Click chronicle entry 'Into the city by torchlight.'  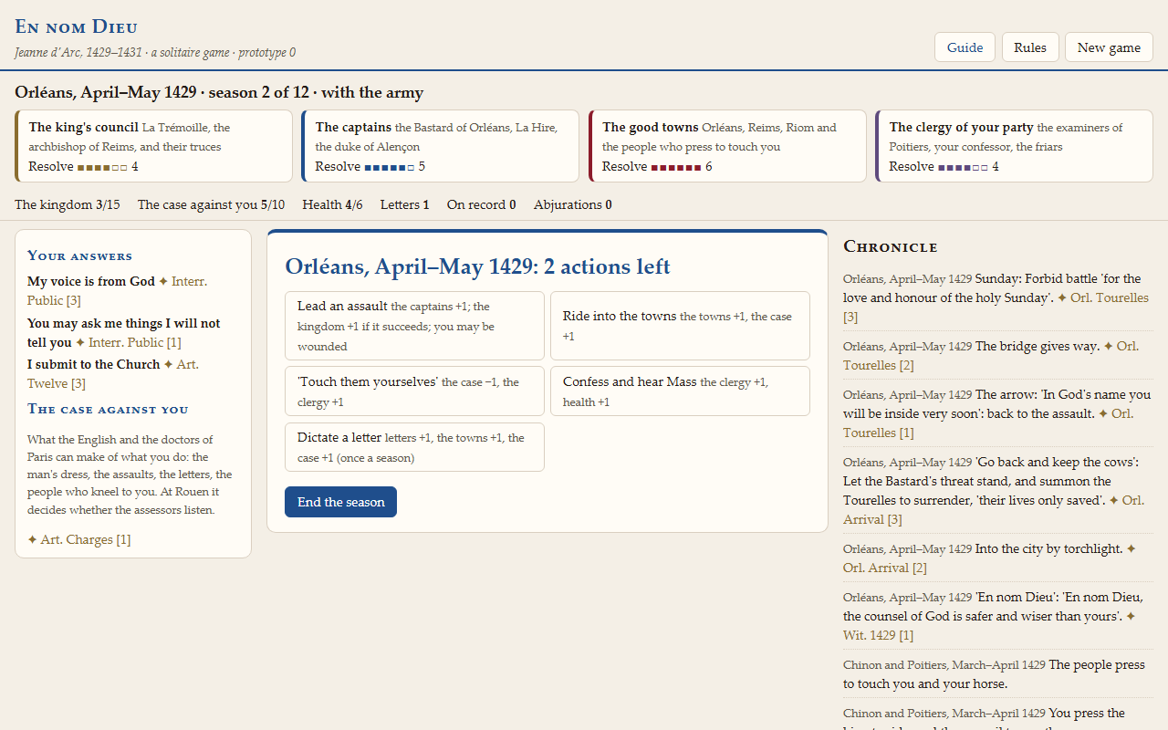[x=1048, y=548]
